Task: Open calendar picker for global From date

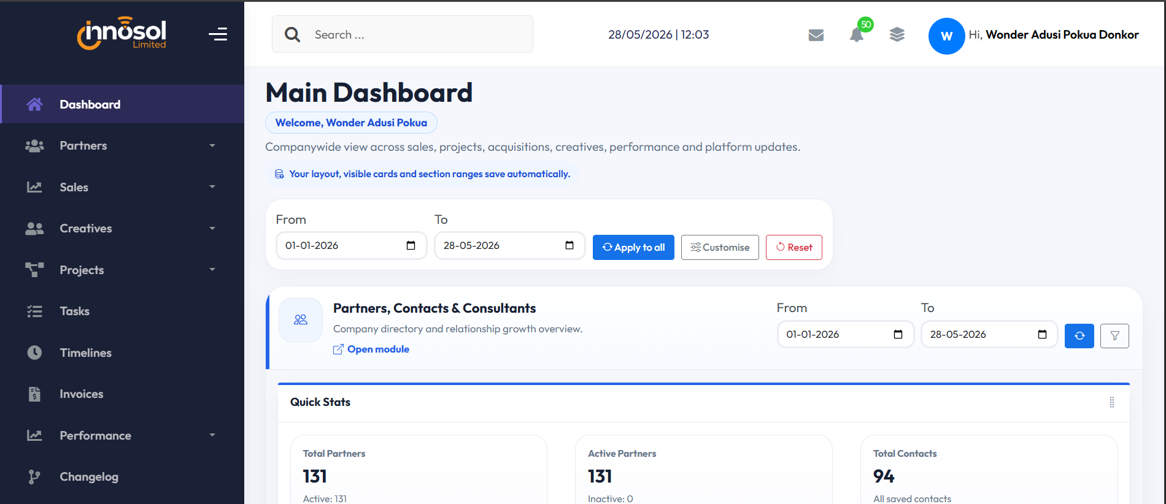Action: 411,246
